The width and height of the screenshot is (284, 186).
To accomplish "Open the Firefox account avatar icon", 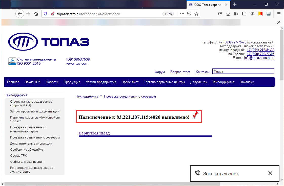I will [x=252, y=14].
